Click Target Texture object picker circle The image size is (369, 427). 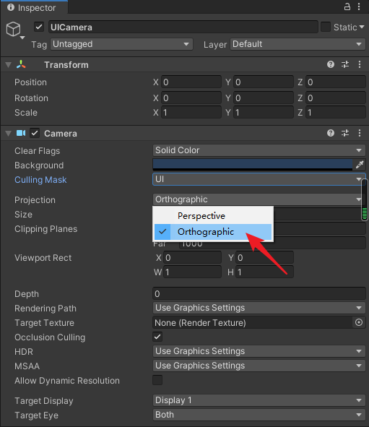tap(359, 322)
